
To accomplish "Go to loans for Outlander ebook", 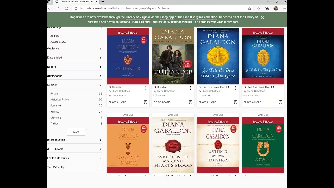I will (162, 102).
